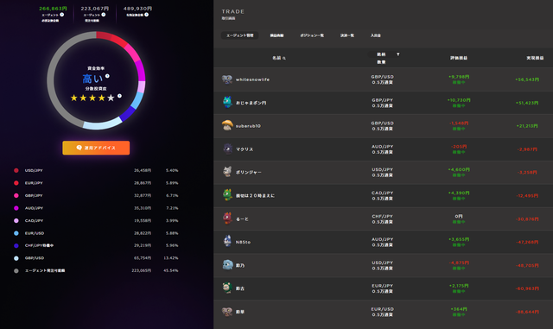This screenshot has height=329, width=553.
Task: Open the 入出金 tab
Action: (x=376, y=35)
